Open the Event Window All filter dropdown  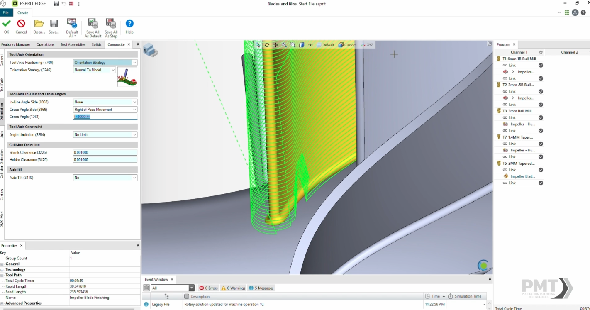pyautogui.click(x=191, y=288)
